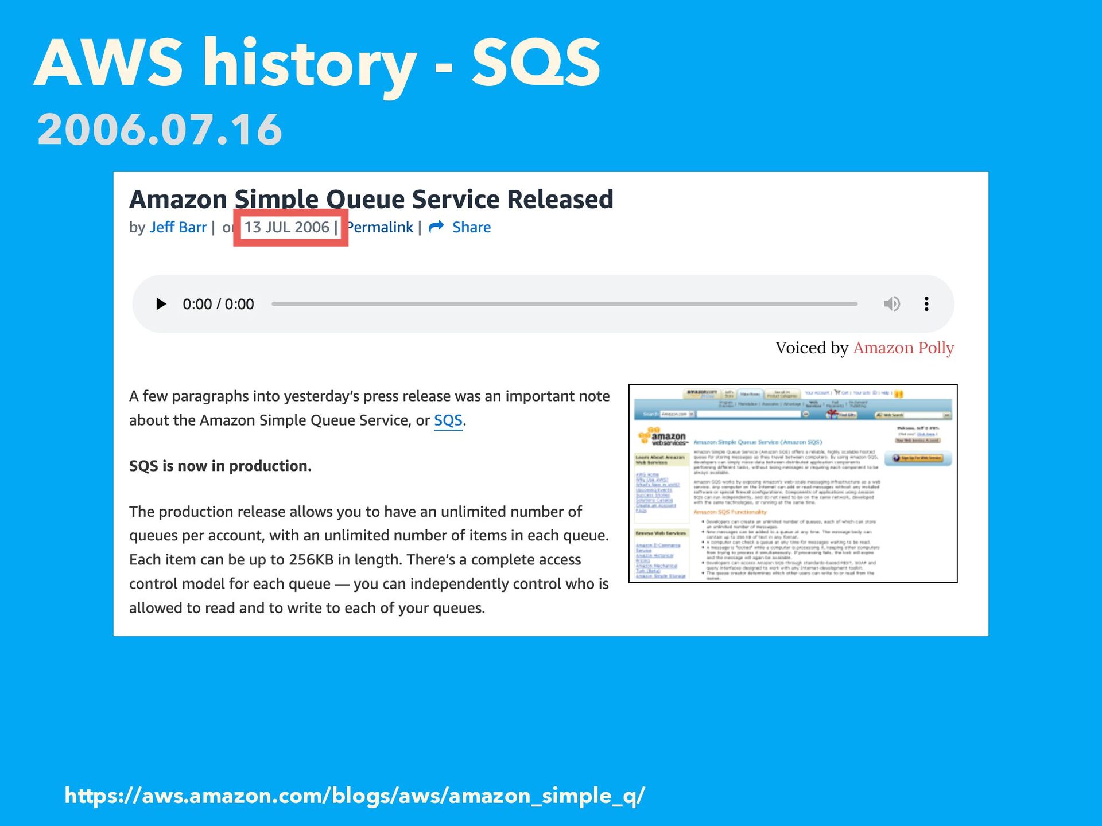The width and height of the screenshot is (1102, 826).
Task: Click the highlighted 13 JUL 2006 date
Action: tap(287, 228)
